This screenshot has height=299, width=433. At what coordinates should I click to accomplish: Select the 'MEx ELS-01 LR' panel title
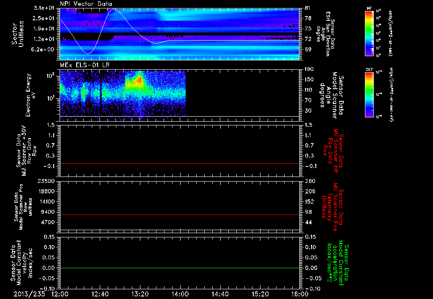point(85,65)
